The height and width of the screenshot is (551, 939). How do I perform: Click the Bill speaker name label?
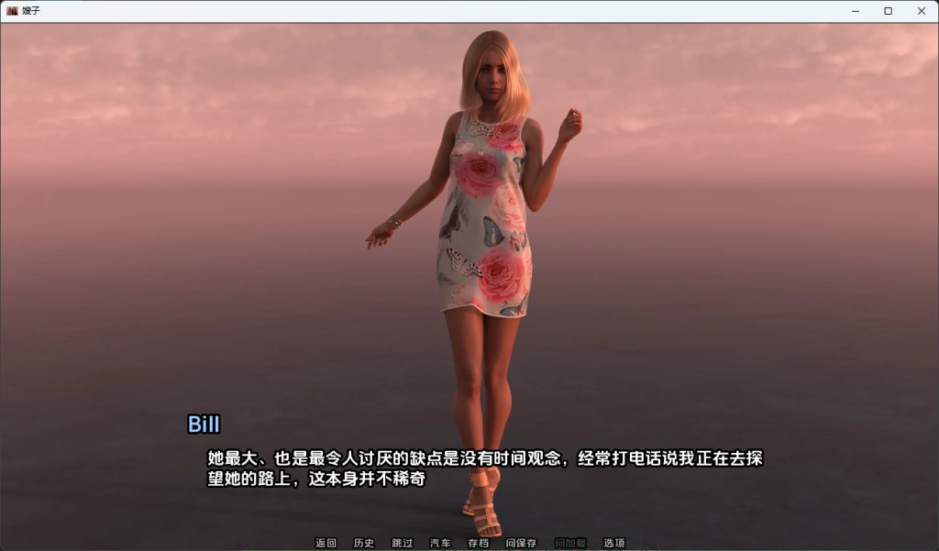point(204,424)
